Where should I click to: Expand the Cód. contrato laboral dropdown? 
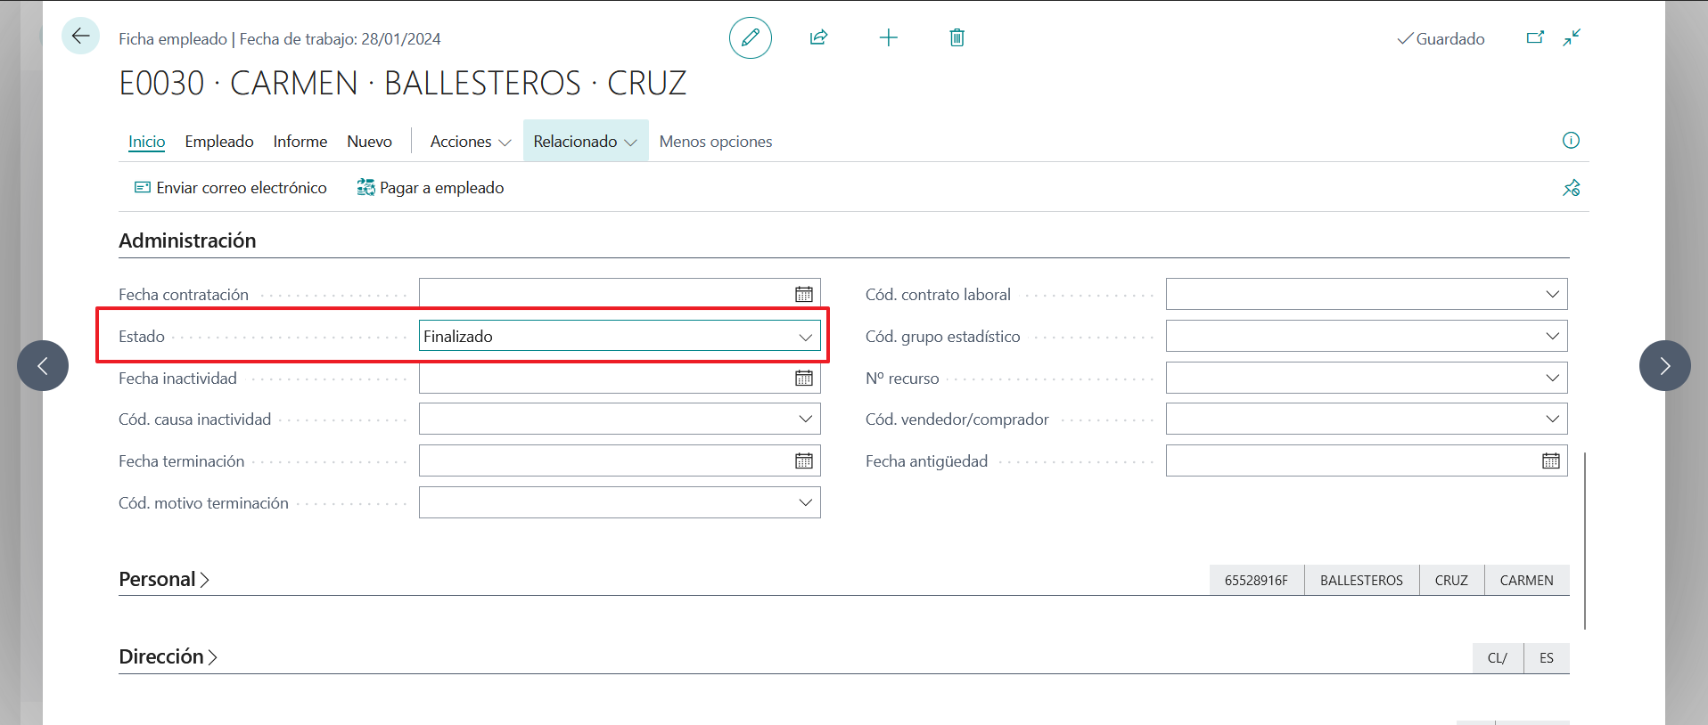(x=1552, y=294)
